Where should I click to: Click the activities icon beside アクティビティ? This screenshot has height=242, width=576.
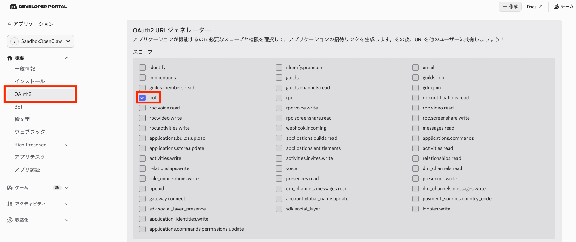(x=10, y=204)
